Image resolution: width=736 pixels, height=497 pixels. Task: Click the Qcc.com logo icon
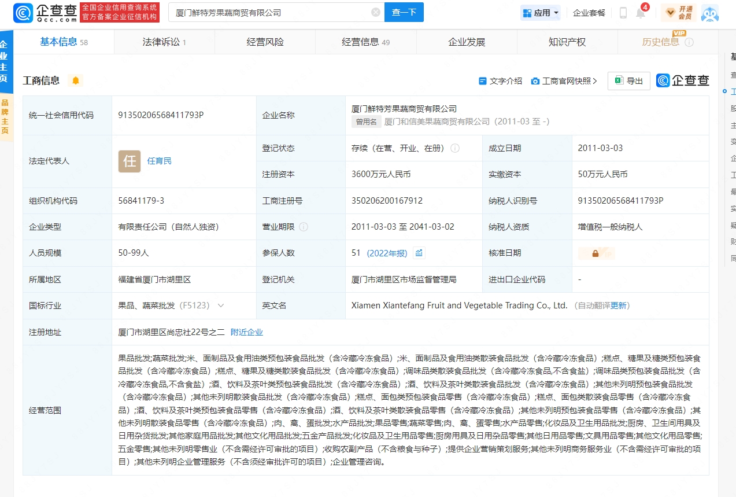coord(23,13)
